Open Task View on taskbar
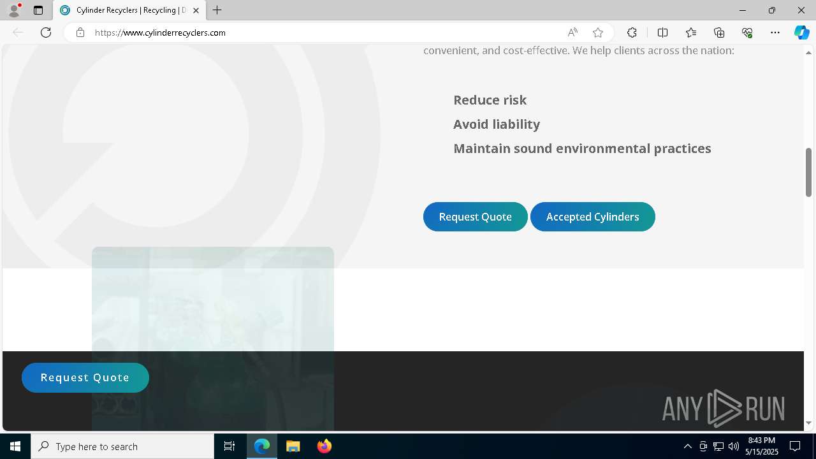Screen dimensions: 816x459 pyautogui.click(x=229, y=446)
